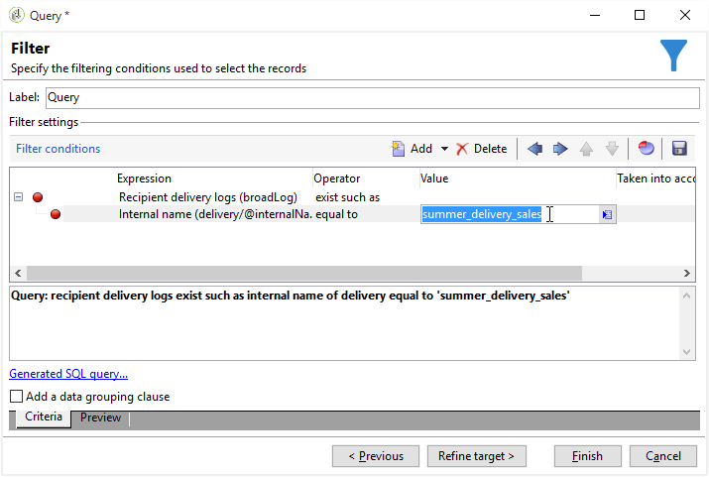Viewport: 709px width, 477px height.
Task: Minimize the Query window
Action: coord(595,15)
